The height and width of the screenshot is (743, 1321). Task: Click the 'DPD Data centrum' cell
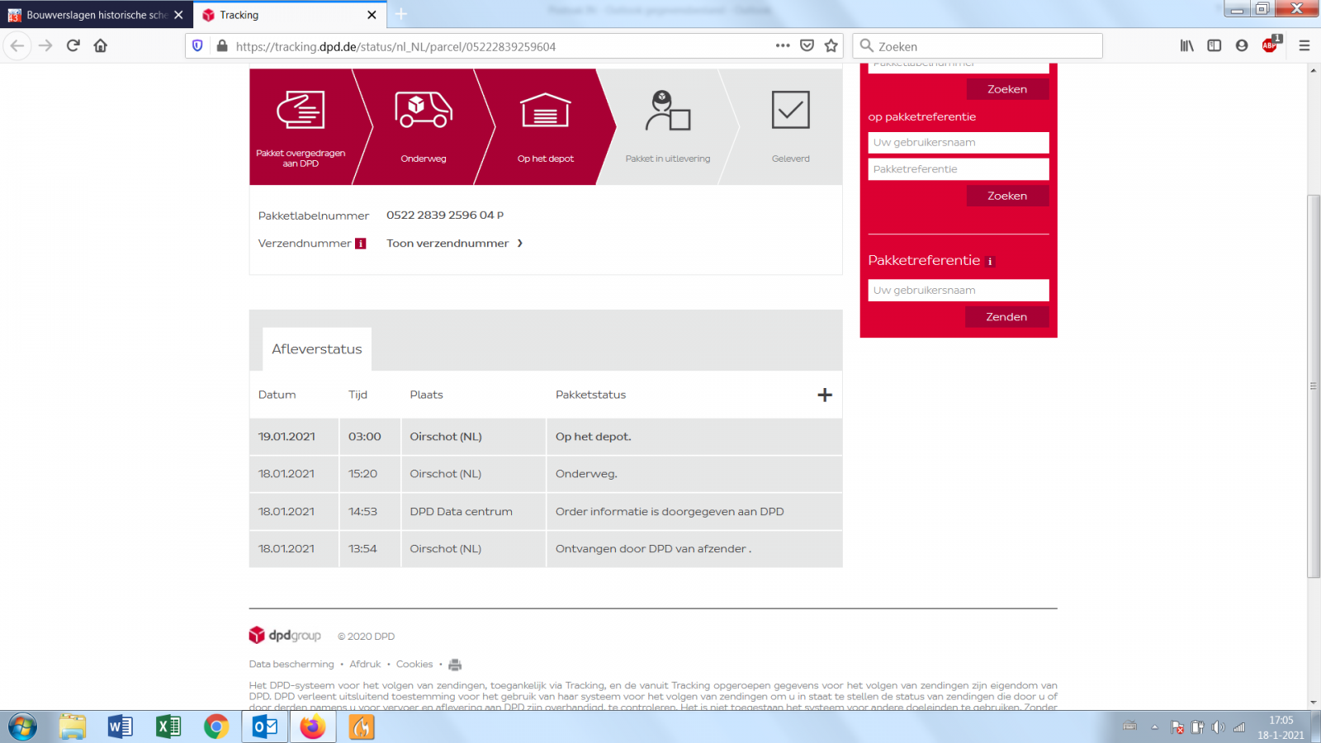click(x=474, y=512)
